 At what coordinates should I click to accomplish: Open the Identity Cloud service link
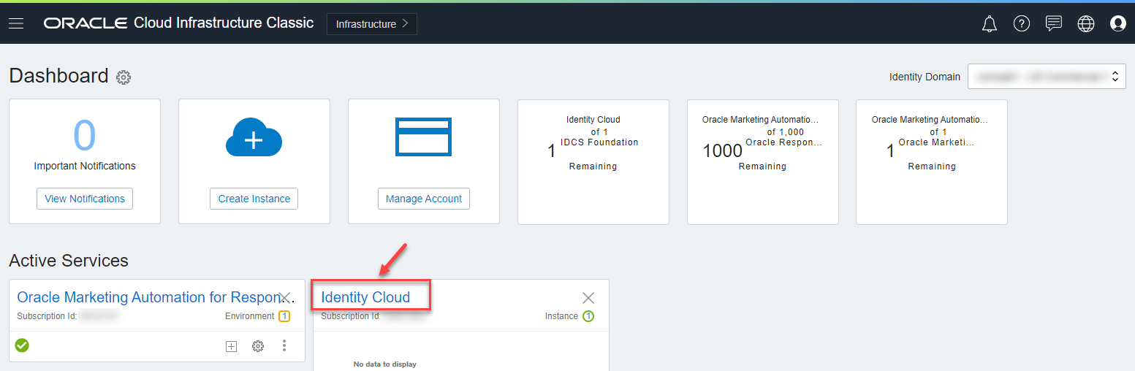pos(365,297)
